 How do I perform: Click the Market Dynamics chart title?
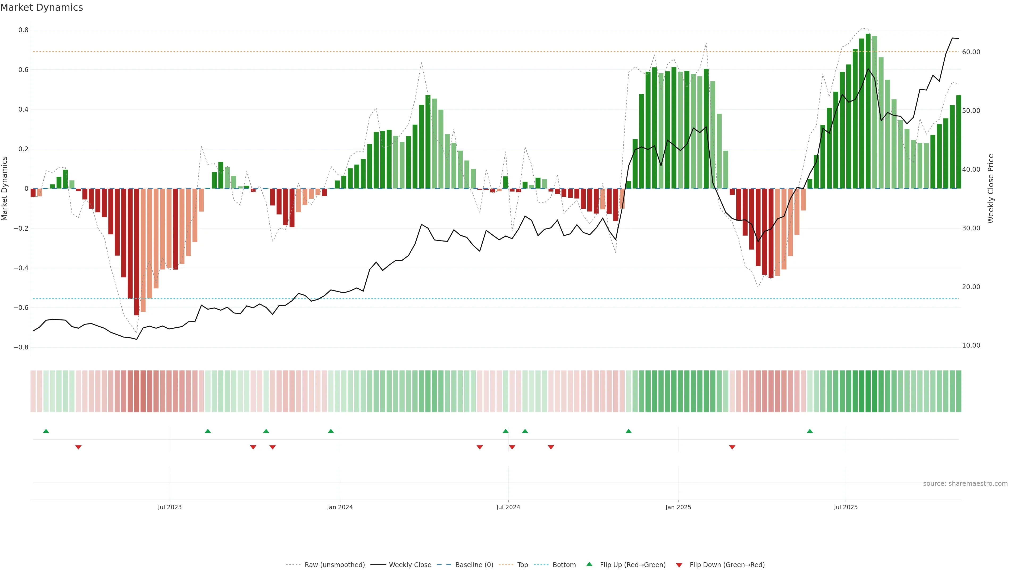tap(42, 7)
